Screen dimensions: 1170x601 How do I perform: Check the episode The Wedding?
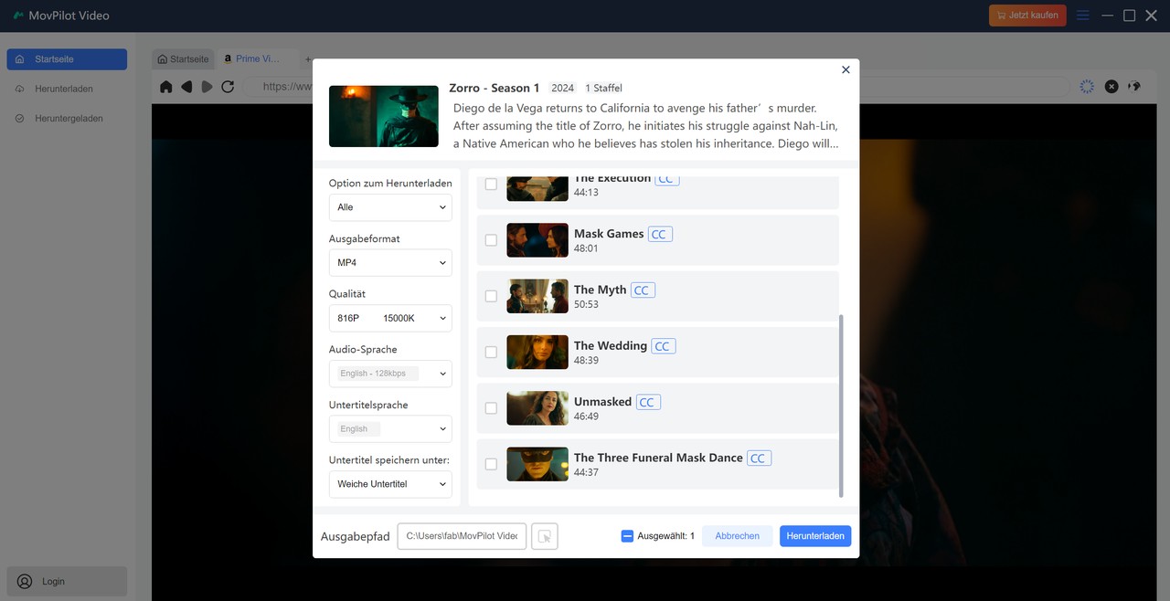(x=491, y=352)
